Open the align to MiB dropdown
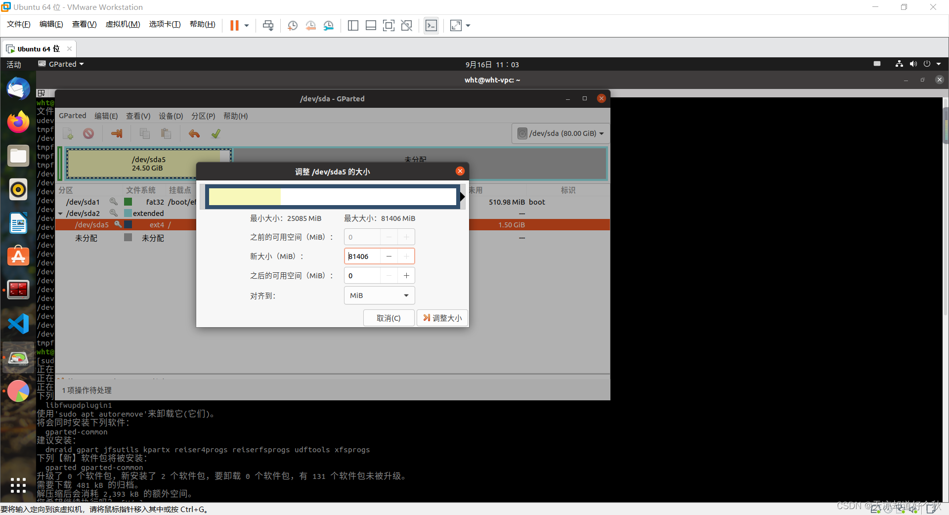This screenshot has height=515, width=949. tap(379, 296)
